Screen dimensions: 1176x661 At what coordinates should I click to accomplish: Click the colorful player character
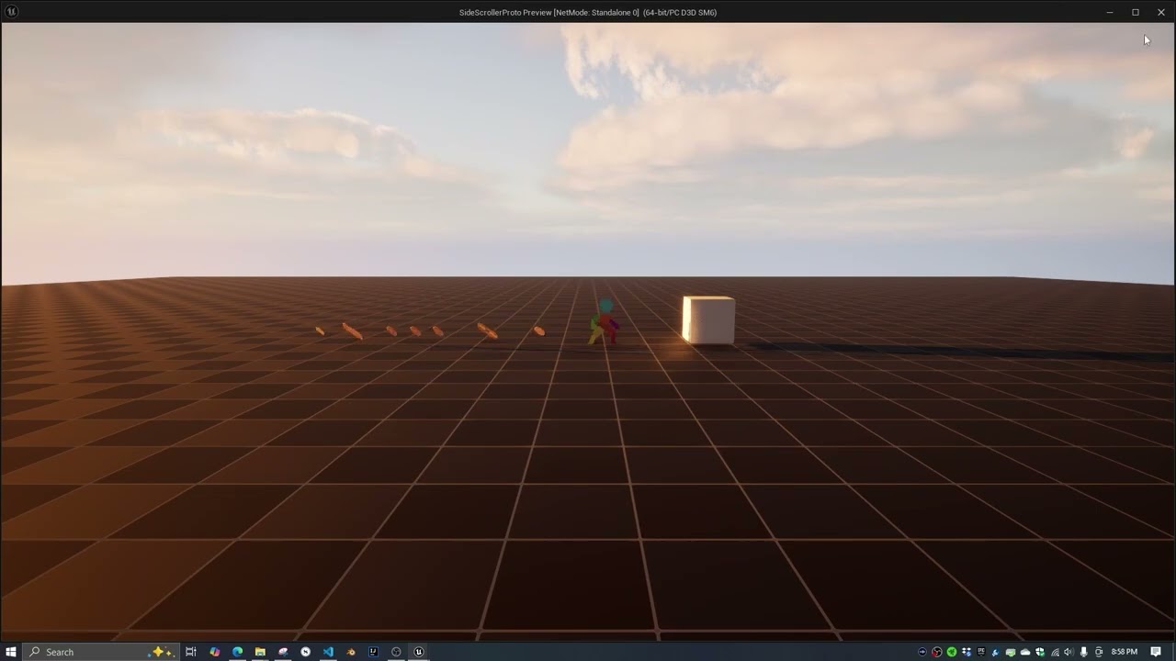[x=604, y=322]
